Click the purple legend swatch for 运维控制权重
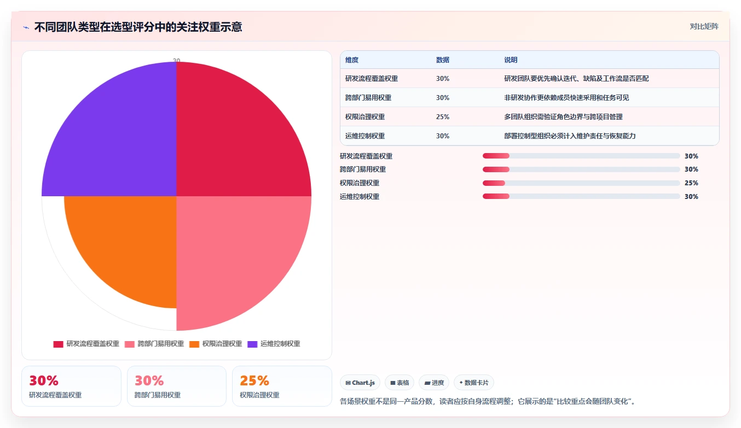 tap(253, 344)
